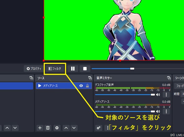Move scene down with the arrow button
The width and height of the screenshot is (184, 137).
coord(15,128)
